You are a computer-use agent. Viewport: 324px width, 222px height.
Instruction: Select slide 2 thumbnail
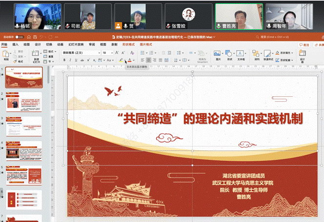coord(24,102)
